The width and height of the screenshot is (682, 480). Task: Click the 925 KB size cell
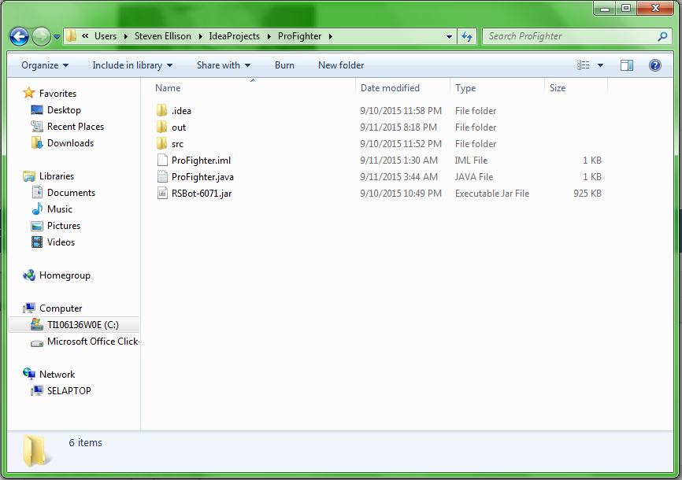[x=587, y=194]
